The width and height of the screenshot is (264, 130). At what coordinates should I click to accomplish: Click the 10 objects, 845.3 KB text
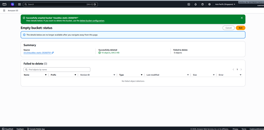[110, 53]
